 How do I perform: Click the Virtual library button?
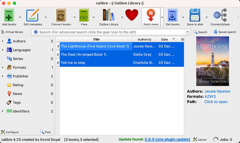click(12, 32)
